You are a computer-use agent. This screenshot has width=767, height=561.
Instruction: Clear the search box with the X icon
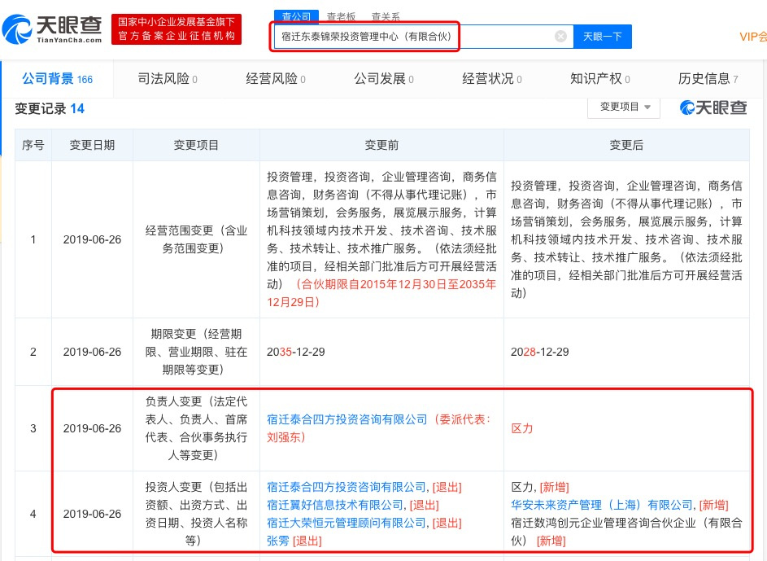tap(561, 36)
